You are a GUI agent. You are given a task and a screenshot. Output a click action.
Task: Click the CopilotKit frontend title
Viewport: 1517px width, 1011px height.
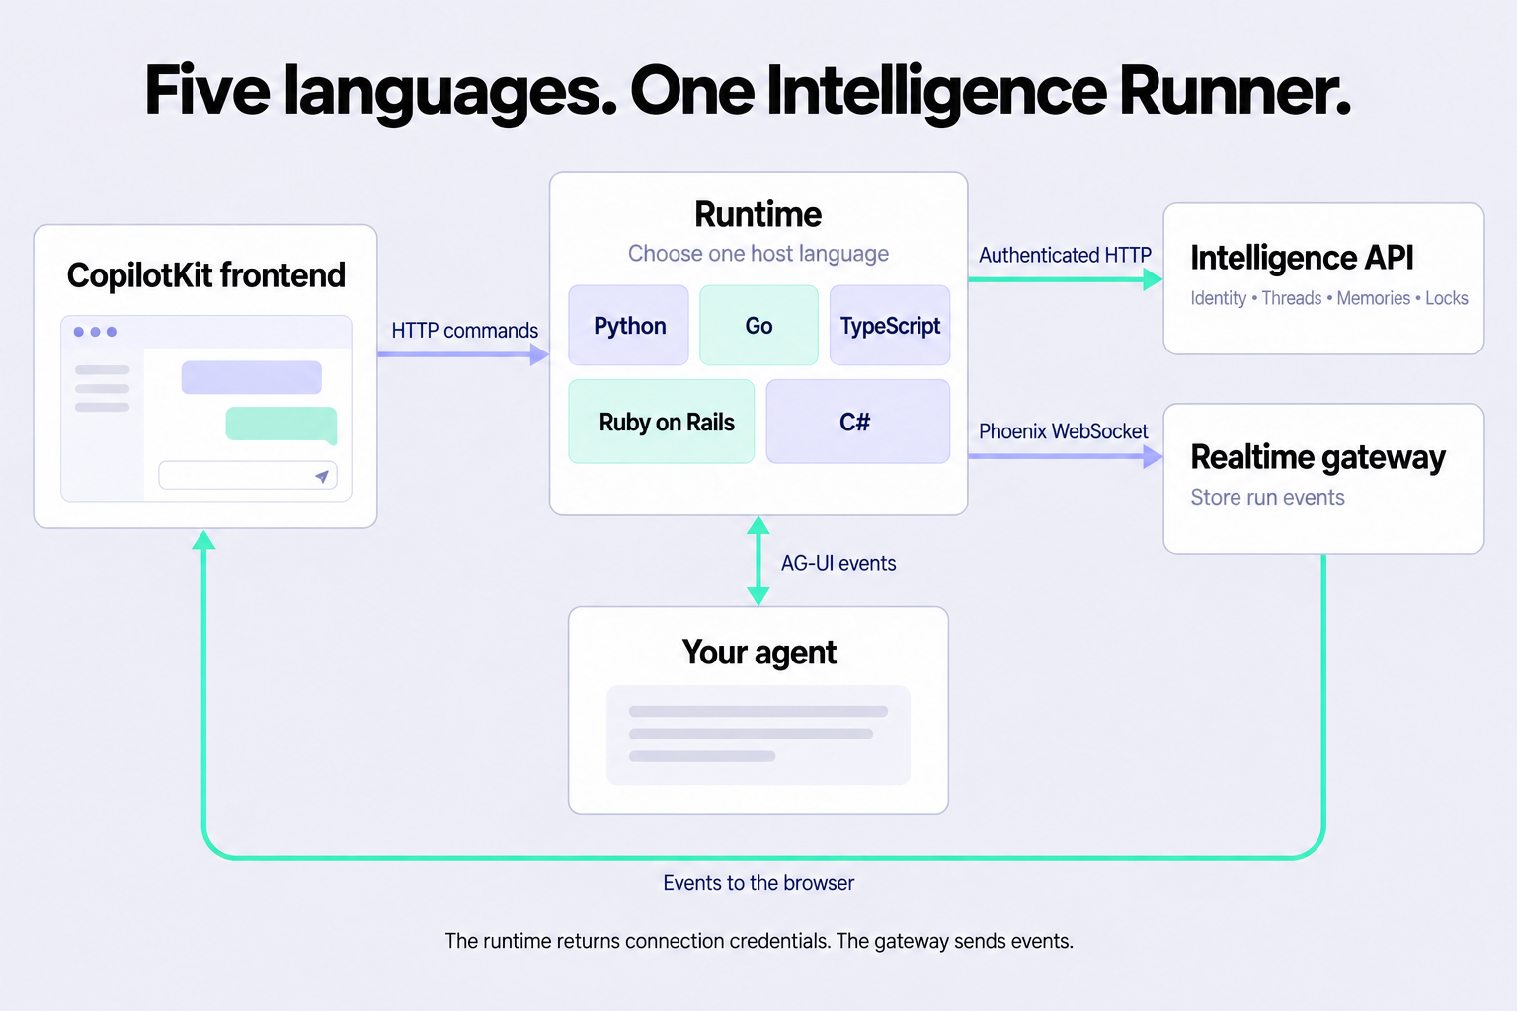pos(205,275)
